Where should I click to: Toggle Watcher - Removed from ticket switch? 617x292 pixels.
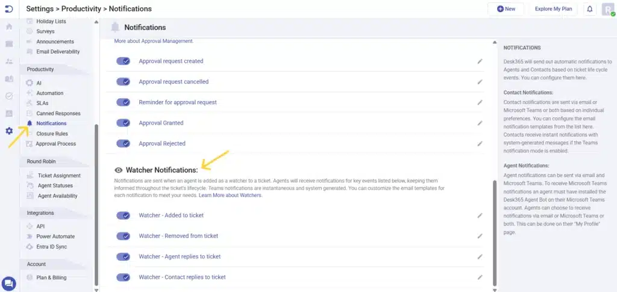pos(124,236)
